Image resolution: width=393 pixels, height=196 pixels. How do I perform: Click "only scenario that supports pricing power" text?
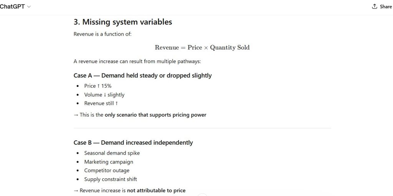pyautogui.click(x=155, y=115)
